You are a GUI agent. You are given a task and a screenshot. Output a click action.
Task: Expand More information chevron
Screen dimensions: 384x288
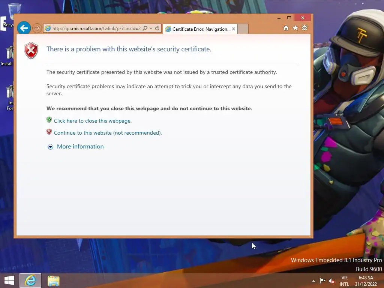click(50, 147)
